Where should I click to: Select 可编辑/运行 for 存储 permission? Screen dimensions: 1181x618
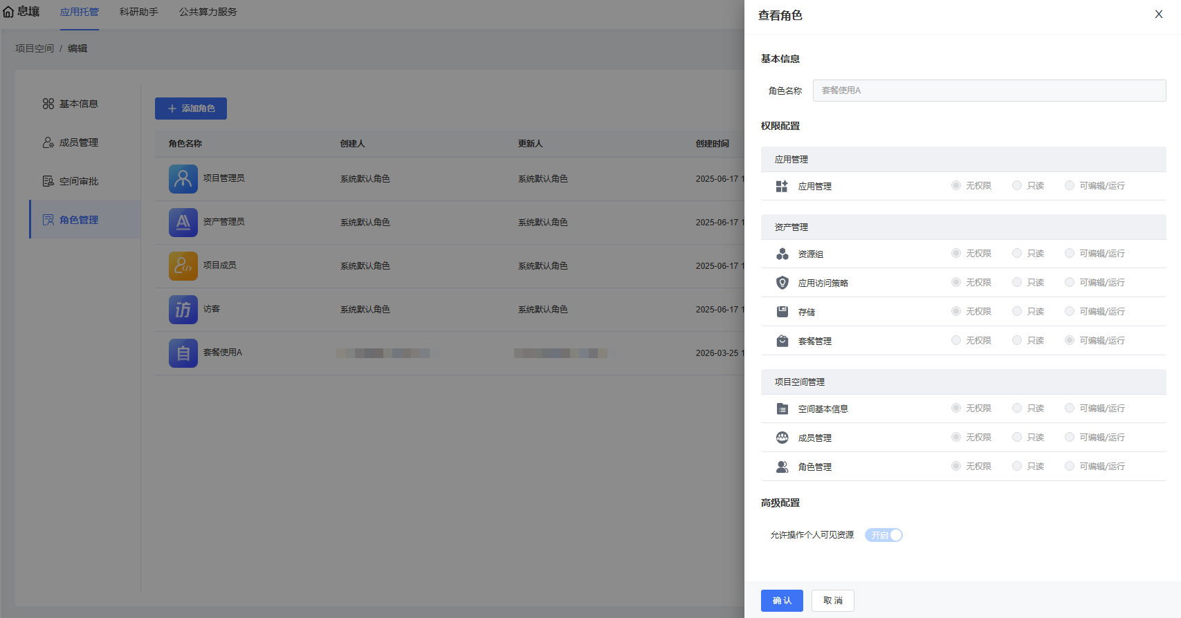click(1070, 311)
